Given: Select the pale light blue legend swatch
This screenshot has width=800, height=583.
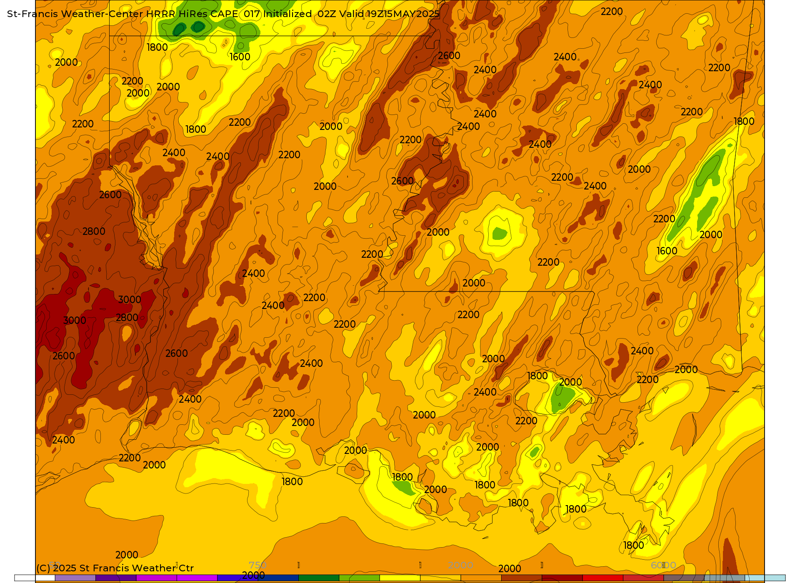Looking at the screenshot, I should [765, 578].
